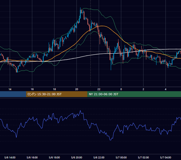Image resolution: width=181 pixels, height=160 pixels.
Task: Click the ロンドン 15:30-21:00 JST session bar
Action: [56, 94]
